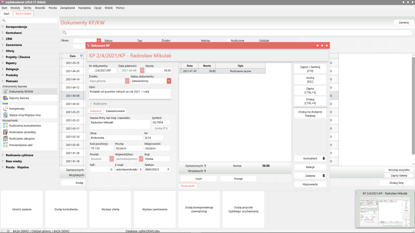Screen dimensions: 415x233
Task: Click the Zapisz i Zamknij button
Action: pos(310,69)
